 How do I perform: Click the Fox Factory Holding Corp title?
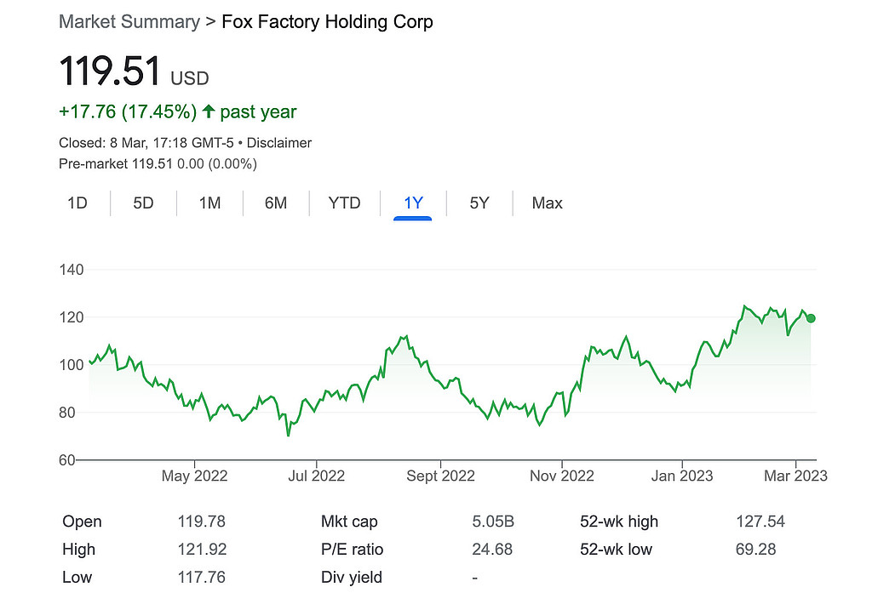[327, 22]
